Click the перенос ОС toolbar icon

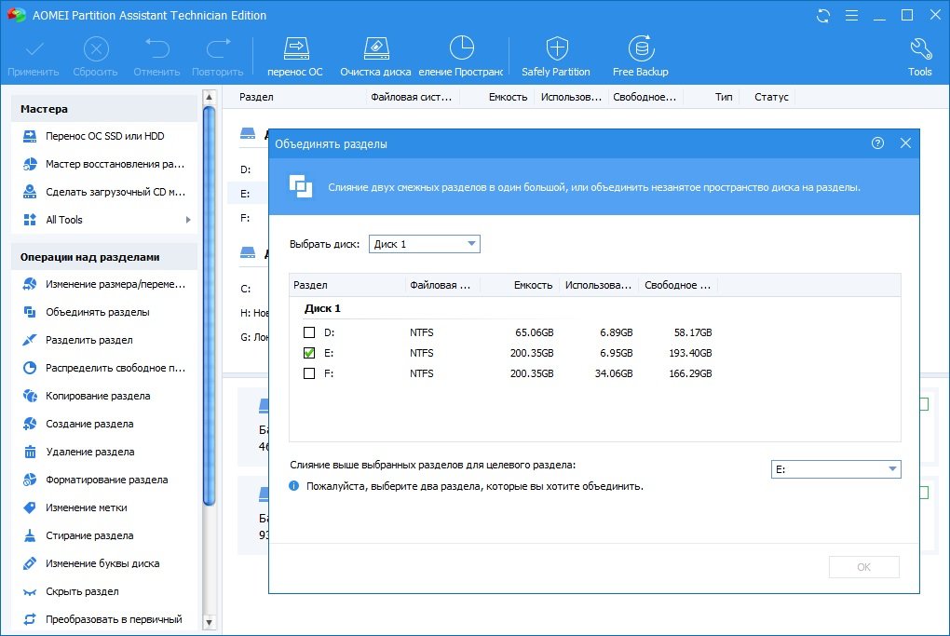point(295,55)
